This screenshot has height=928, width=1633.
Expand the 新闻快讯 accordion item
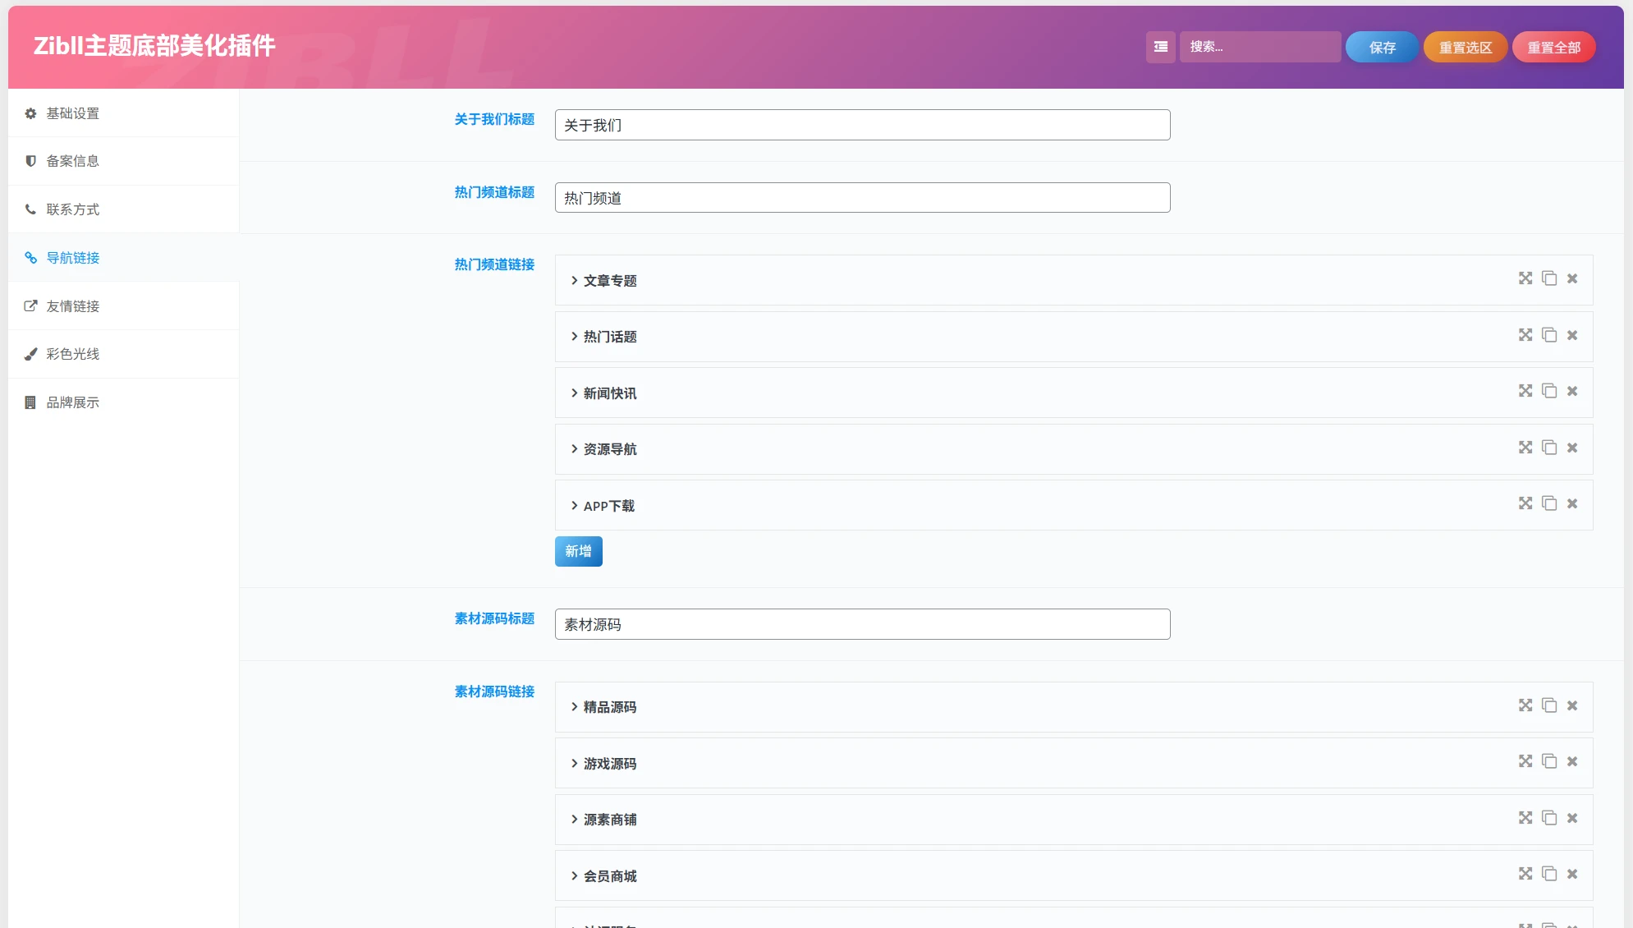[x=609, y=393]
